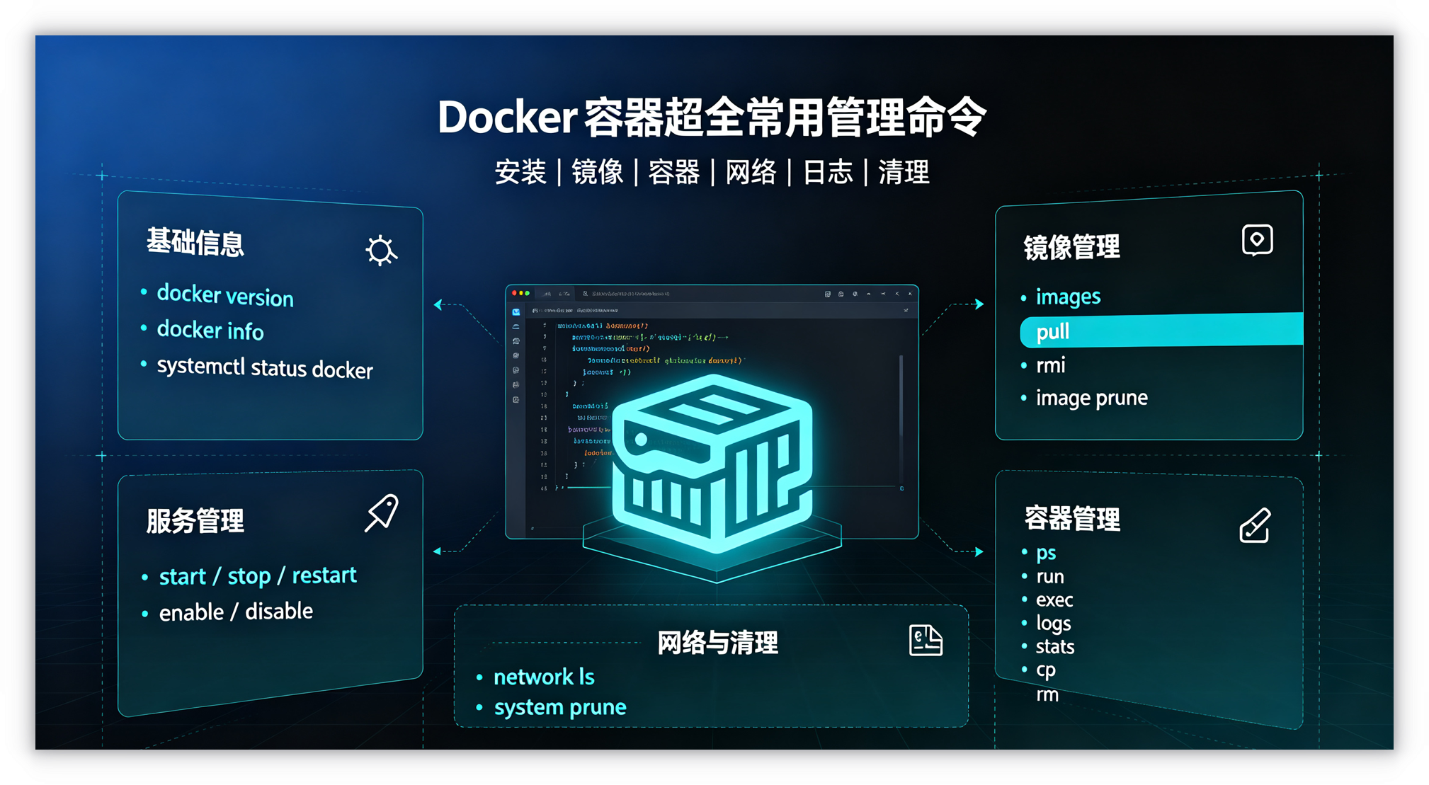Click the run command
Screen dimensions: 1429x785
[x=1050, y=577]
